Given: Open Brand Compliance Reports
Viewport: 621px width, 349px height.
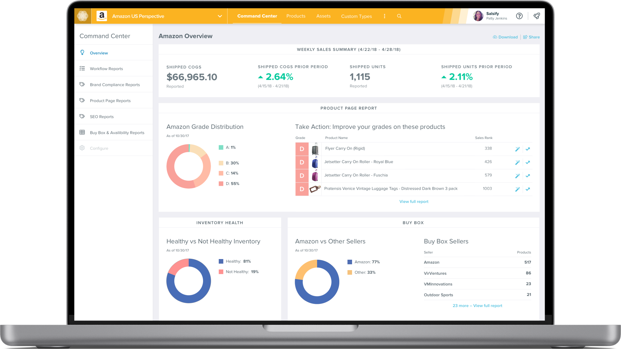Looking at the screenshot, I should click(113, 85).
